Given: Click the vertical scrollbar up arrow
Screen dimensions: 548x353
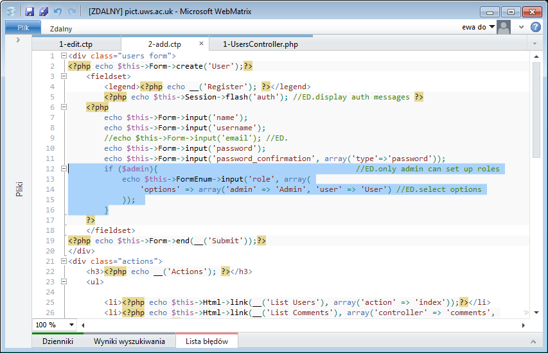Looking at the screenshot, I should tap(536, 56).
